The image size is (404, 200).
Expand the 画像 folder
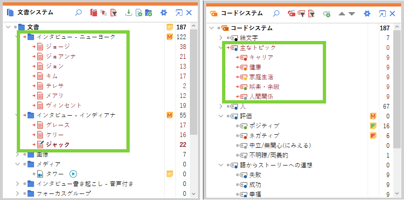click(x=17, y=154)
